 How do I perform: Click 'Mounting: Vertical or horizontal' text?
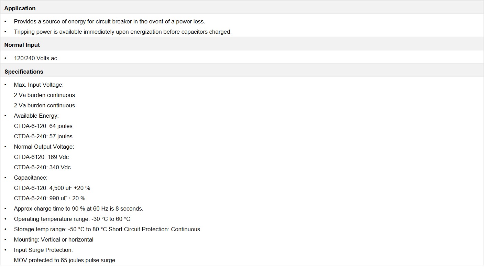[54, 239]
